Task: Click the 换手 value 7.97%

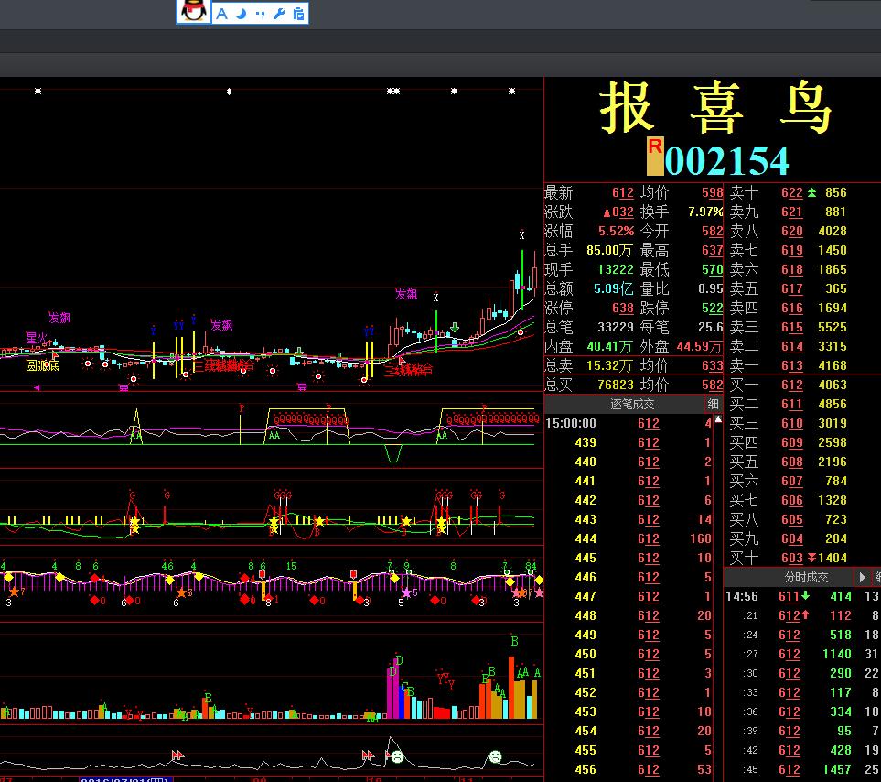Action: pyautogui.click(x=705, y=212)
